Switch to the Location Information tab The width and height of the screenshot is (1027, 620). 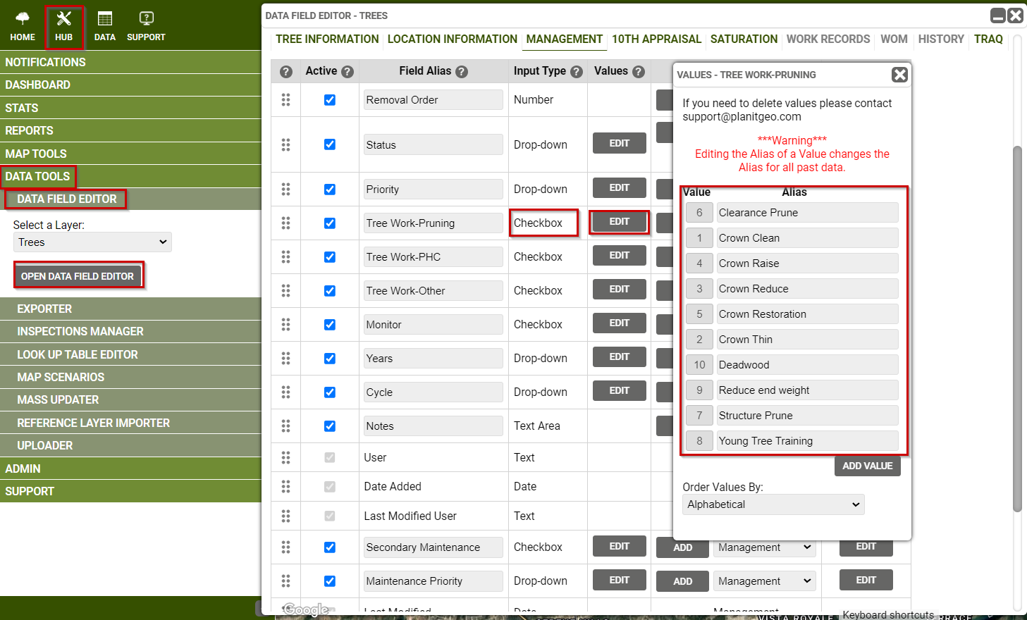click(452, 39)
